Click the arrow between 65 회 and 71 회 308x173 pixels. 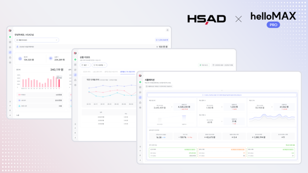[222, 122]
